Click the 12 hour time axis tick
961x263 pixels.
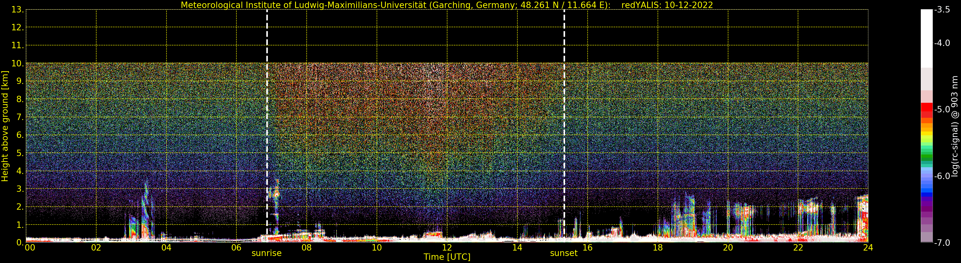click(447, 248)
